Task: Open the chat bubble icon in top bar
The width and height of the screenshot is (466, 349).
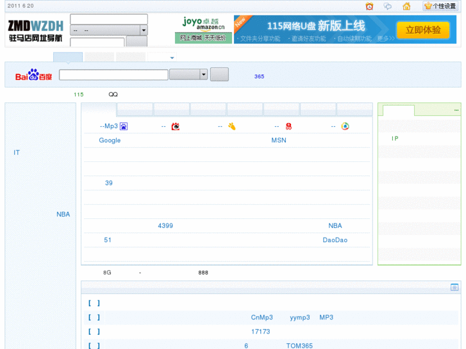Action: 388,6
